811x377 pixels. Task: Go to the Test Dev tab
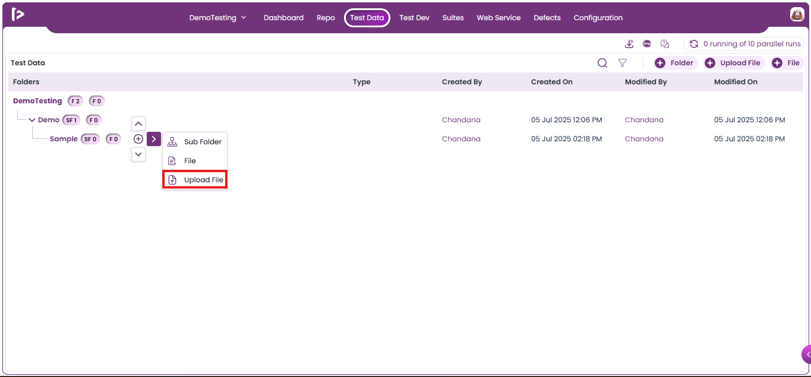click(414, 18)
